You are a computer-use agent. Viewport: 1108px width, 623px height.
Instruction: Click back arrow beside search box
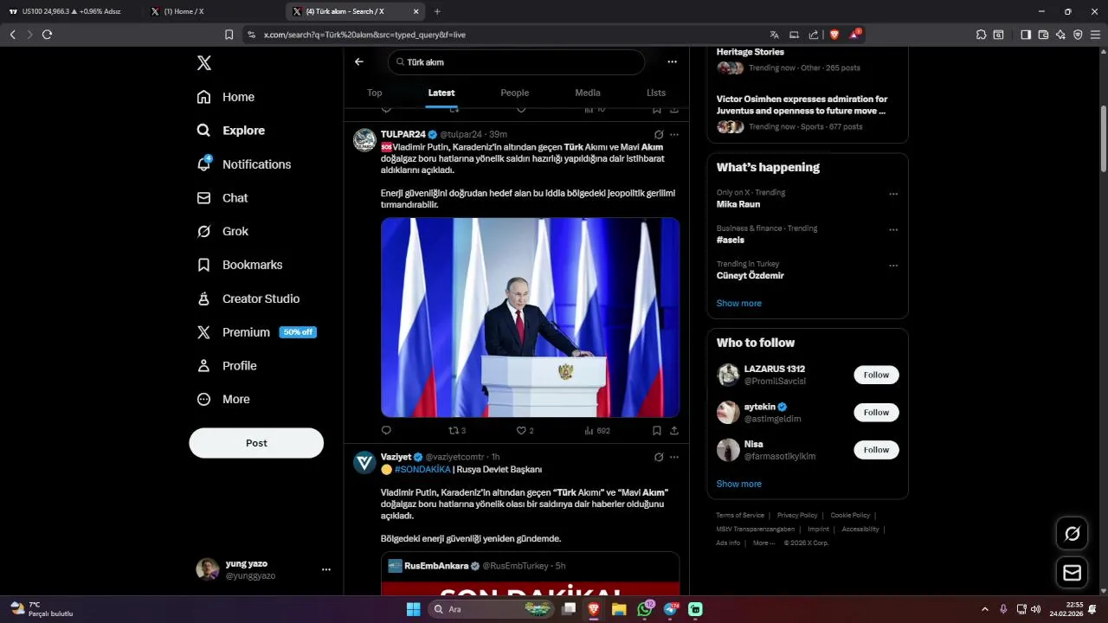pyautogui.click(x=359, y=62)
